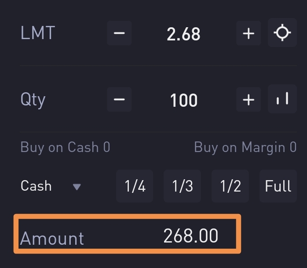The width and height of the screenshot is (307, 268).
Task: Edit the quantity field showing 100
Action: tap(183, 101)
